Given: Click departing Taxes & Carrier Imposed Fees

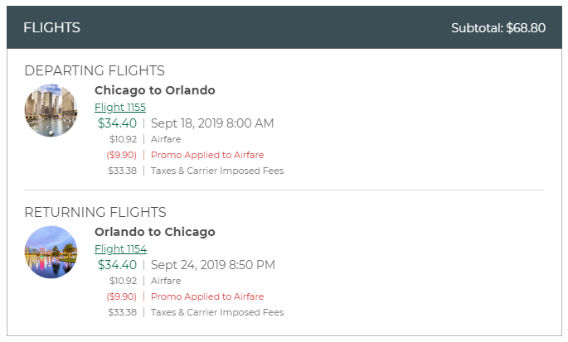Looking at the screenshot, I should [217, 171].
